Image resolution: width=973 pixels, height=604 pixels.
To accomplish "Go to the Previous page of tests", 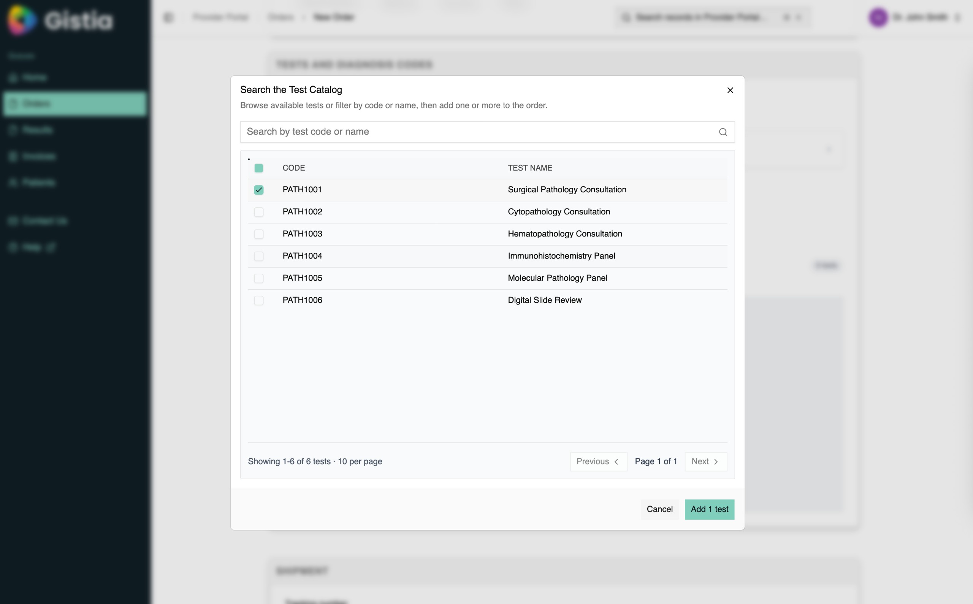I will 598,462.
